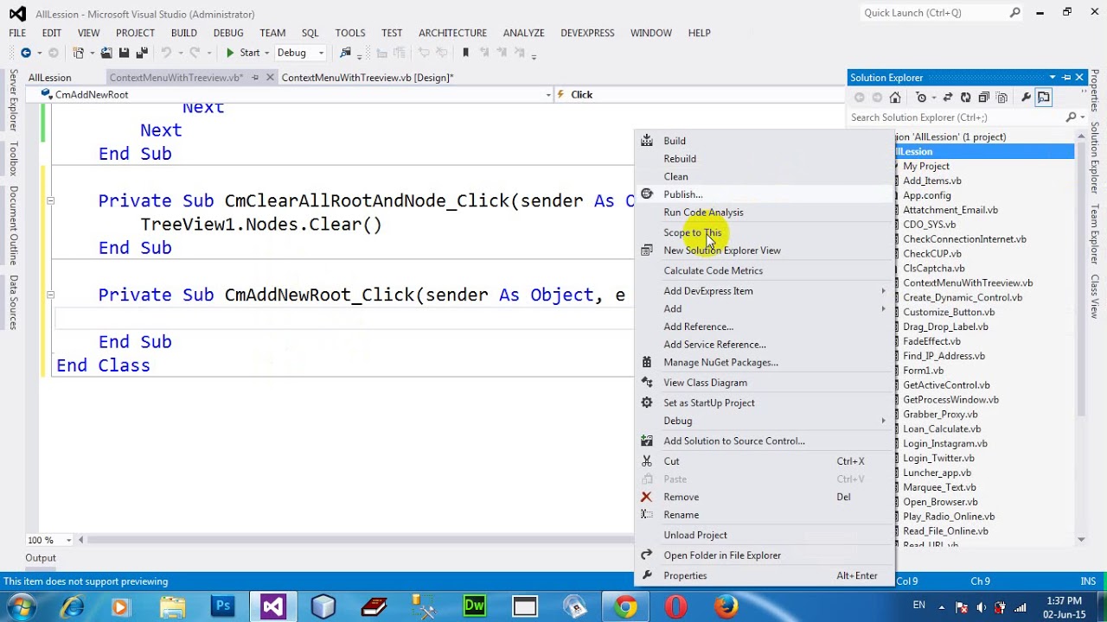Collapse the CmClearAllRootAndNode_Click sub outline

coord(50,200)
